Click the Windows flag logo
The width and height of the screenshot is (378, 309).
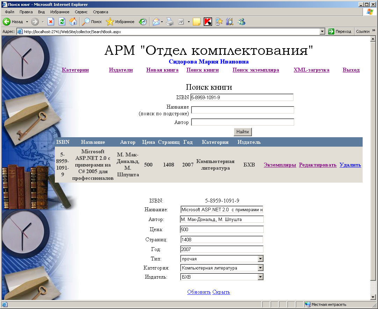click(370, 12)
